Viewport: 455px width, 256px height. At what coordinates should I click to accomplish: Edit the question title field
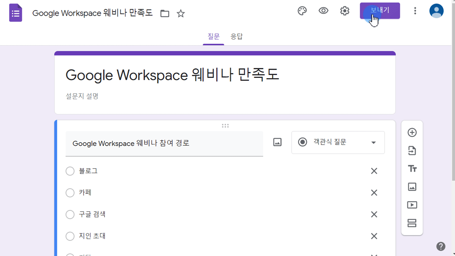coord(164,144)
